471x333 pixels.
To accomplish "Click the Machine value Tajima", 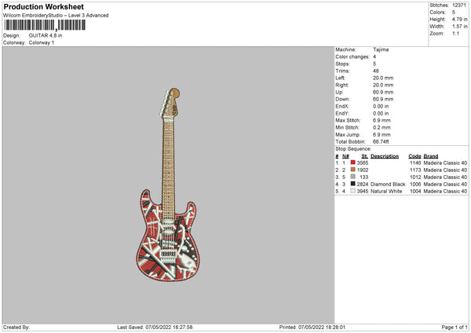I will tap(381, 49).
